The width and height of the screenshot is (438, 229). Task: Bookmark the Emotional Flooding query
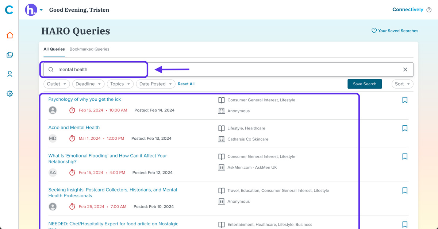405,156
